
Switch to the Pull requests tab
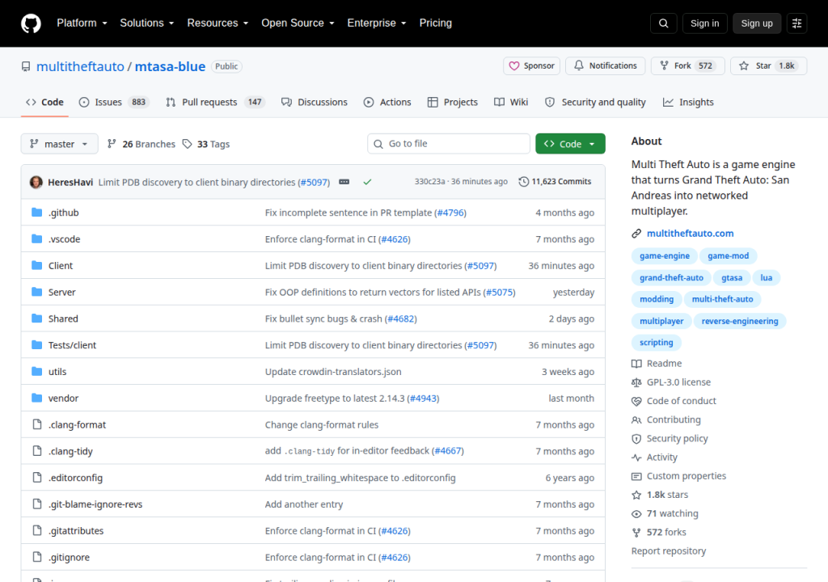215,102
